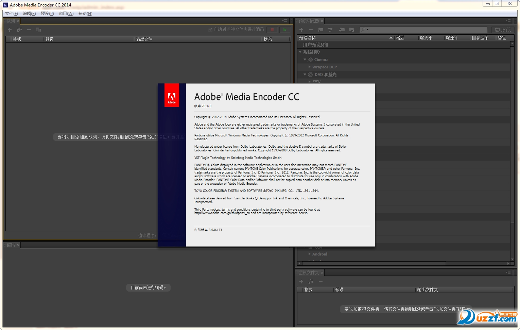
Task: Start the queue with the green play button
Action: point(285,30)
